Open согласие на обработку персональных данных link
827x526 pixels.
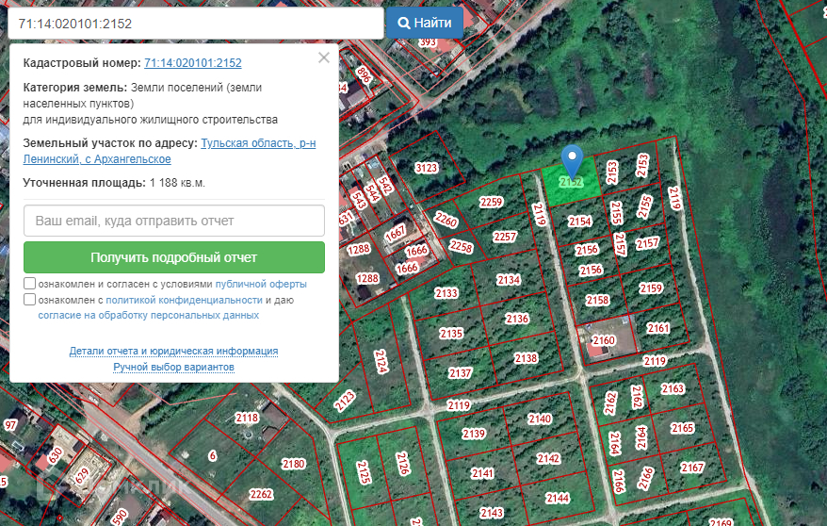click(x=148, y=315)
